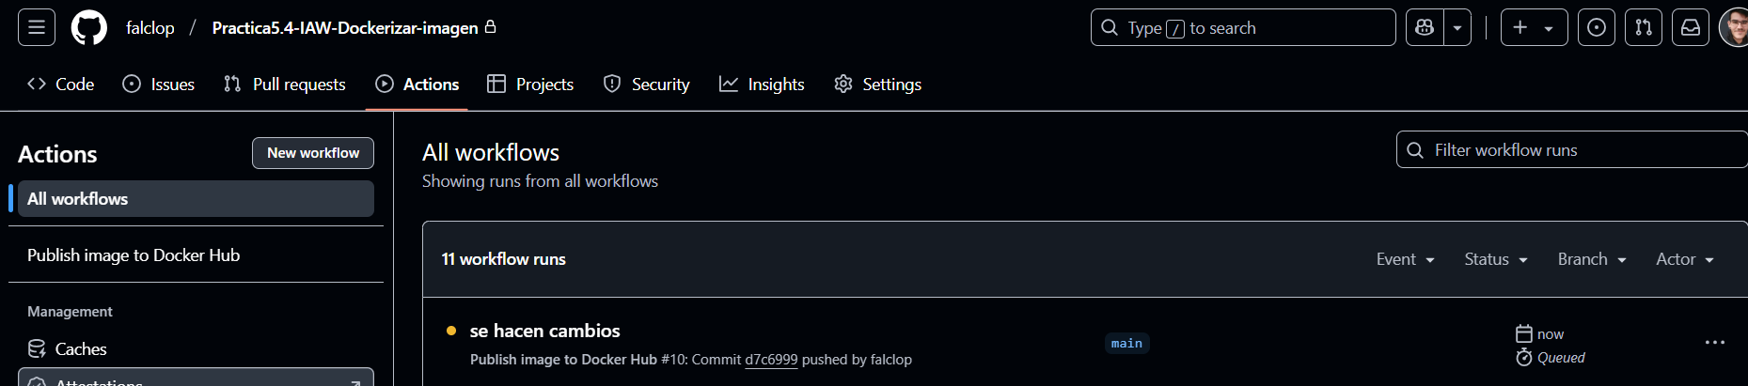Expand the Event filter dropdown
The width and height of the screenshot is (1748, 386).
click(1405, 259)
